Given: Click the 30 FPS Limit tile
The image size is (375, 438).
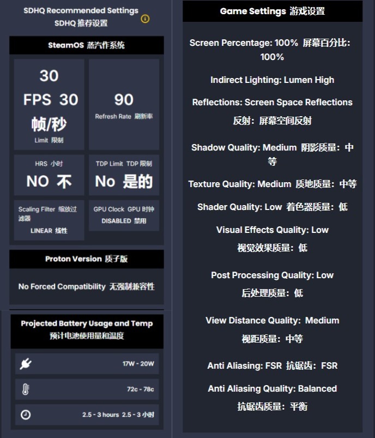Looking at the screenshot, I should (x=50, y=104).
